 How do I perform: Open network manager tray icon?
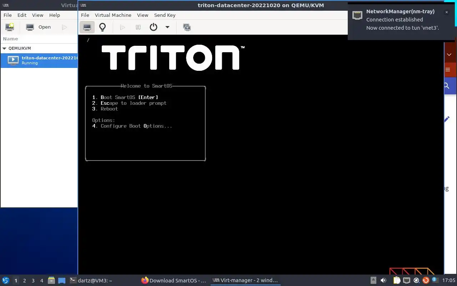coord(407,280)
